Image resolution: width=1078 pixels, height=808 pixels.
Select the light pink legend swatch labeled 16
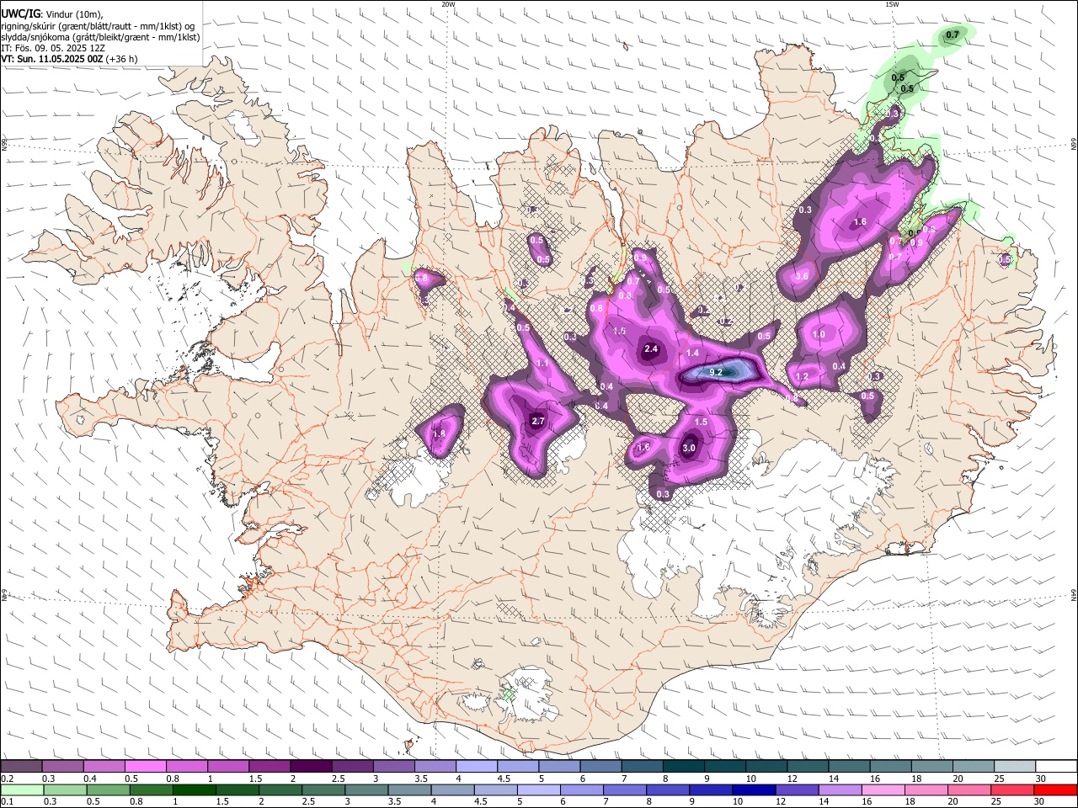click(883, 789)
